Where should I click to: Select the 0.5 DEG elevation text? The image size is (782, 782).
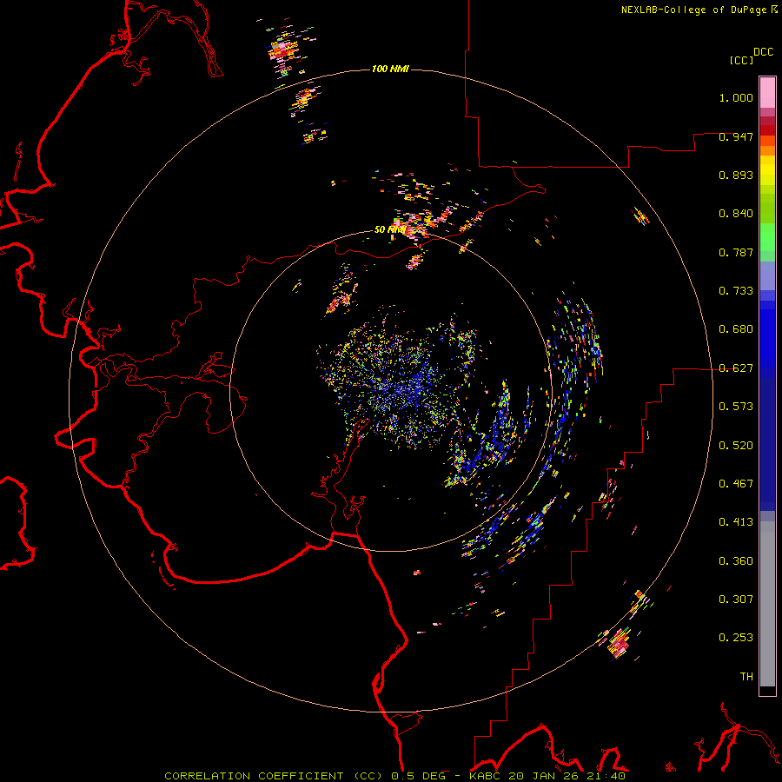point(419,776)
